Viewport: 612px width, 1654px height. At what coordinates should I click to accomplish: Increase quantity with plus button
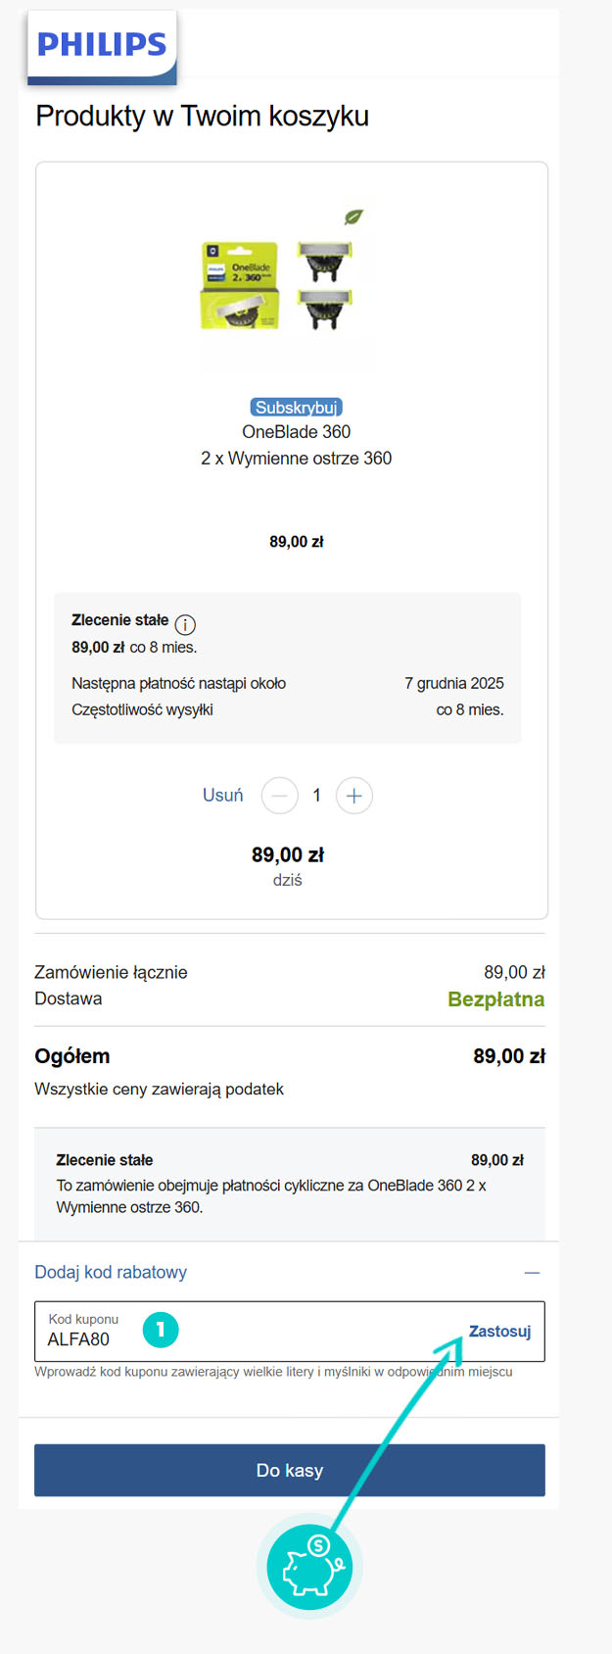pyautogui.click(x=354, y=796)
